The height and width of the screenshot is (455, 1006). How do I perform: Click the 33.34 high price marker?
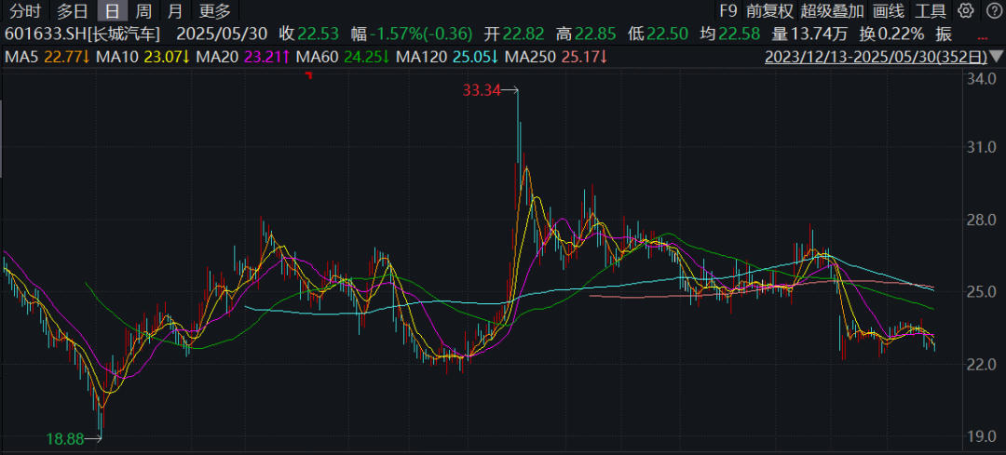tap(481, 90)
